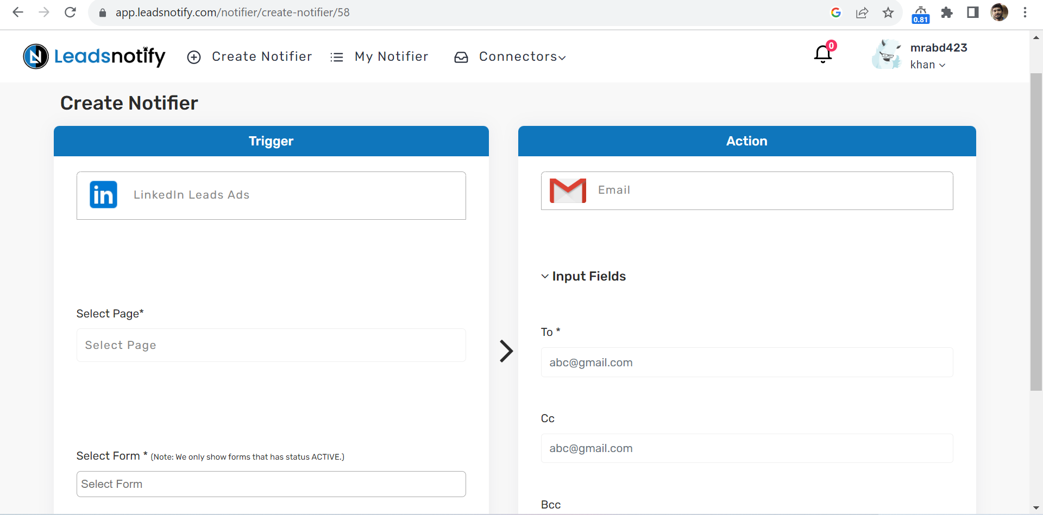Open the Select Page dropdown
1043x515 pixels.
click(271, 345)
